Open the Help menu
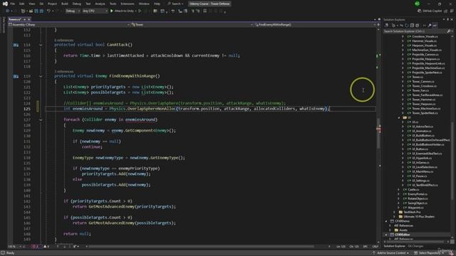Screen dimensions: 456x256 (157, 4)
